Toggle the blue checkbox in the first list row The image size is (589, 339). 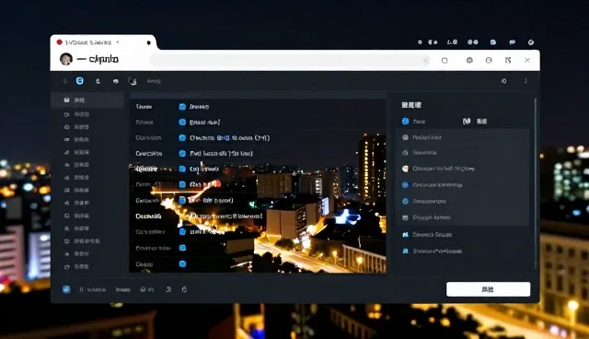pos(182,107)
